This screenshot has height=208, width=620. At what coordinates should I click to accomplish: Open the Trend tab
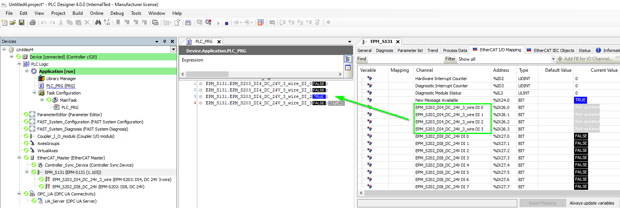(x=432, y=50)
